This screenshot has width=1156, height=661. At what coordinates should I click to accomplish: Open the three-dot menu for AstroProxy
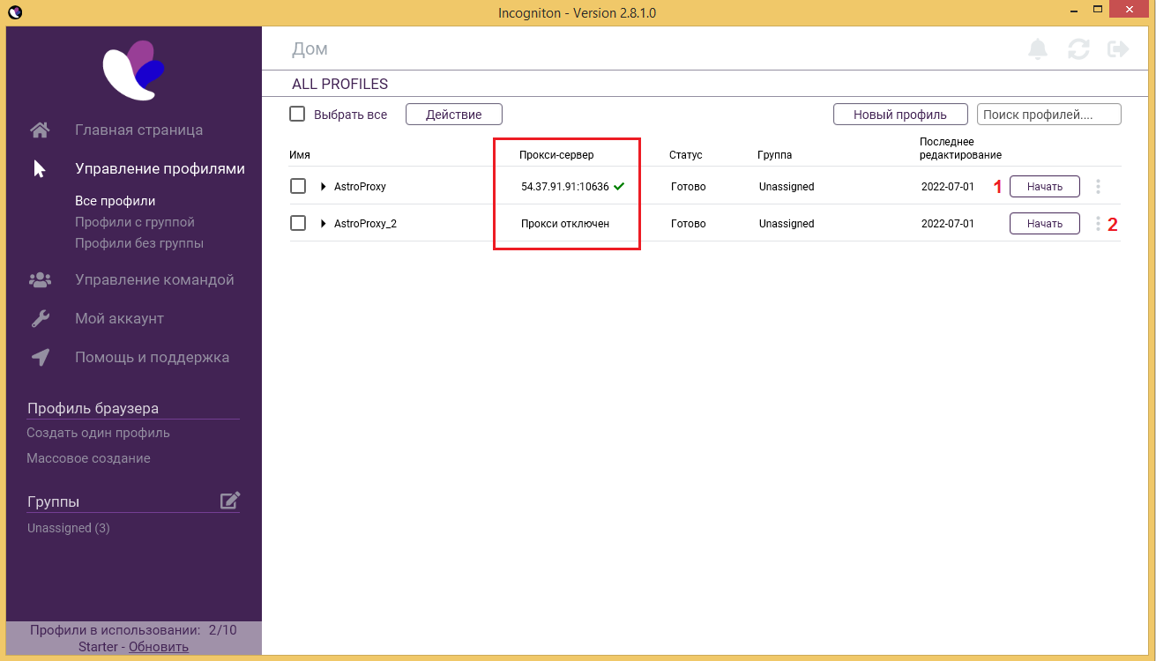pos(1098,187)
